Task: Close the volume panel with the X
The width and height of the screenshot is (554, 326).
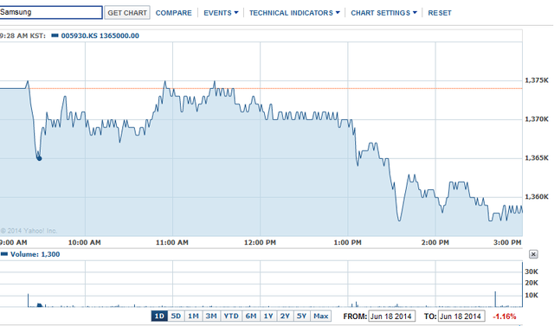Action: tap(533, 254)
